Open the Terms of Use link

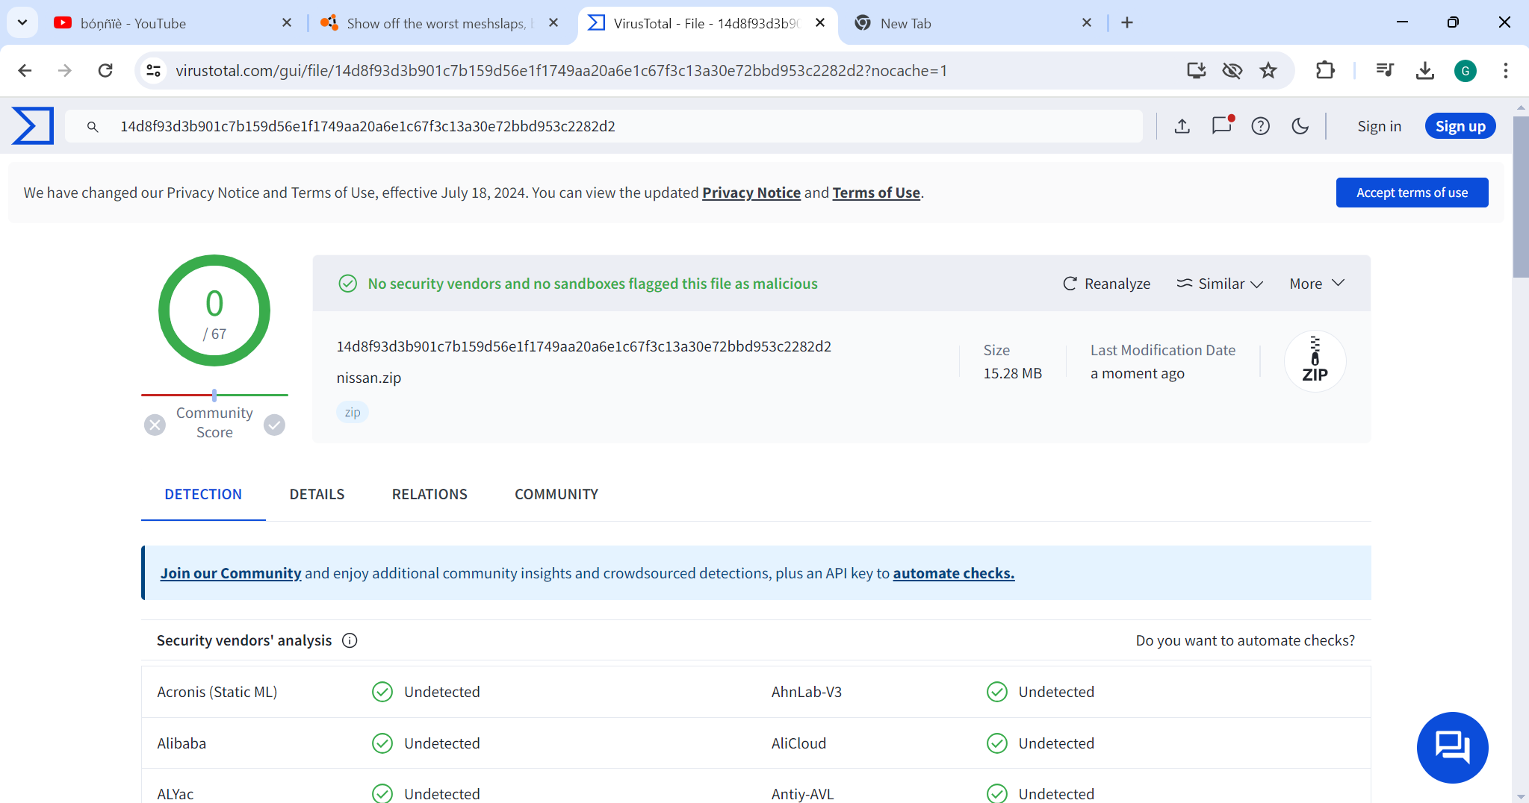[876, 193]
